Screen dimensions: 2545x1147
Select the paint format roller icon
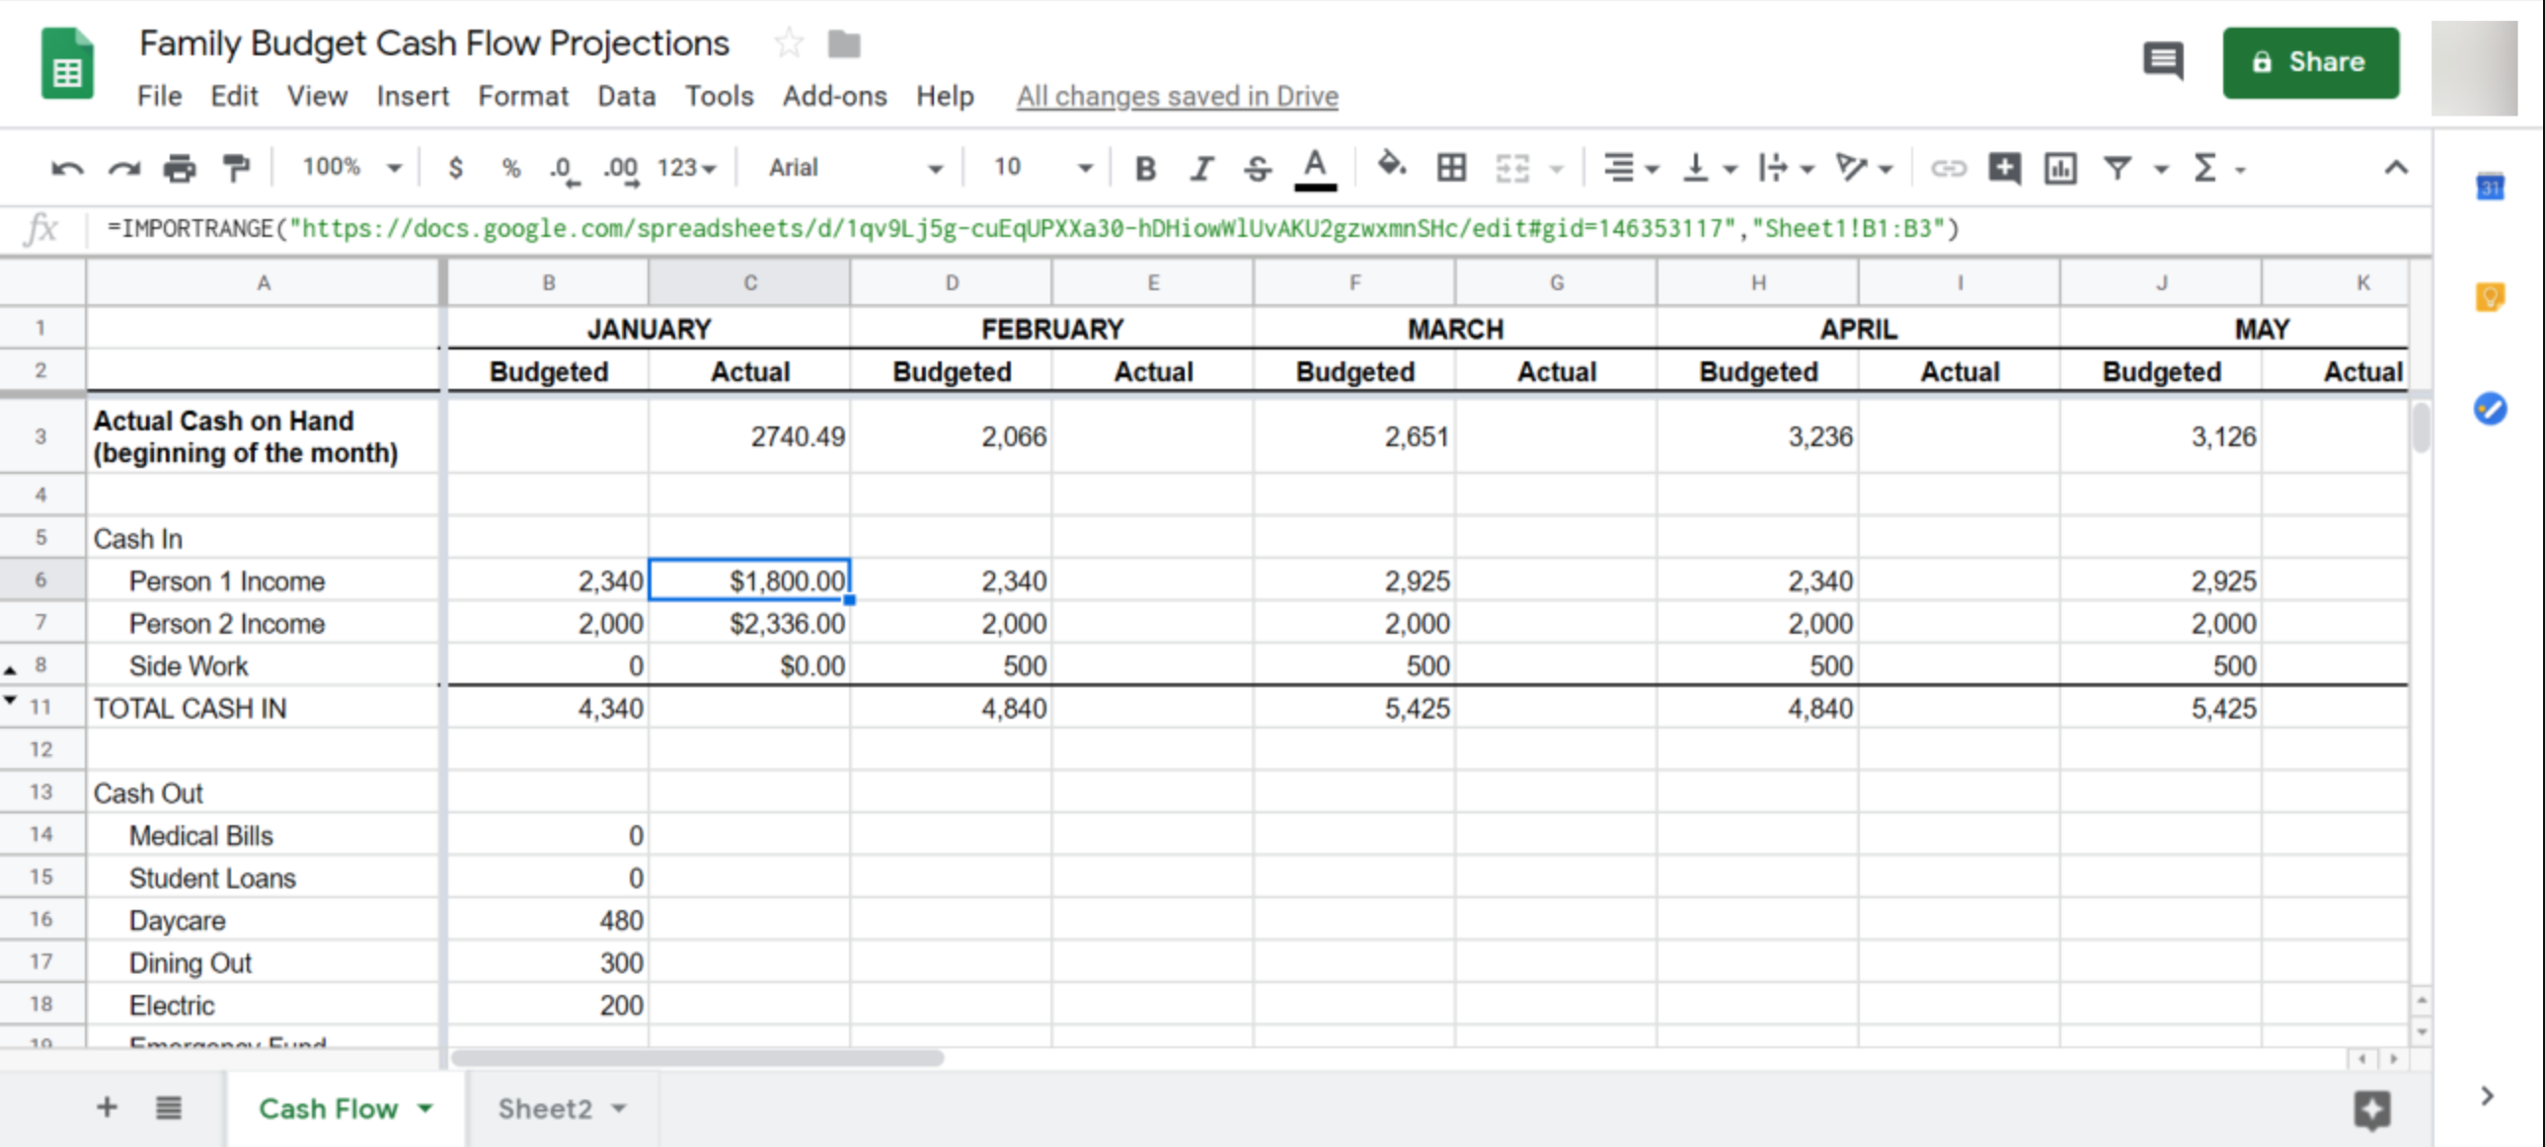[x=236, y=168]
